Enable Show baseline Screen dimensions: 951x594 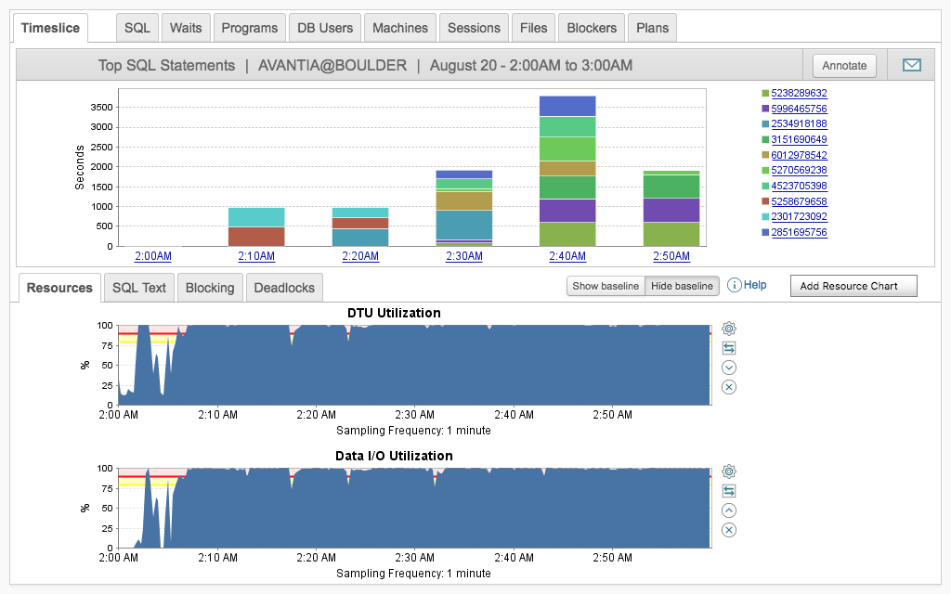point(605,286)
